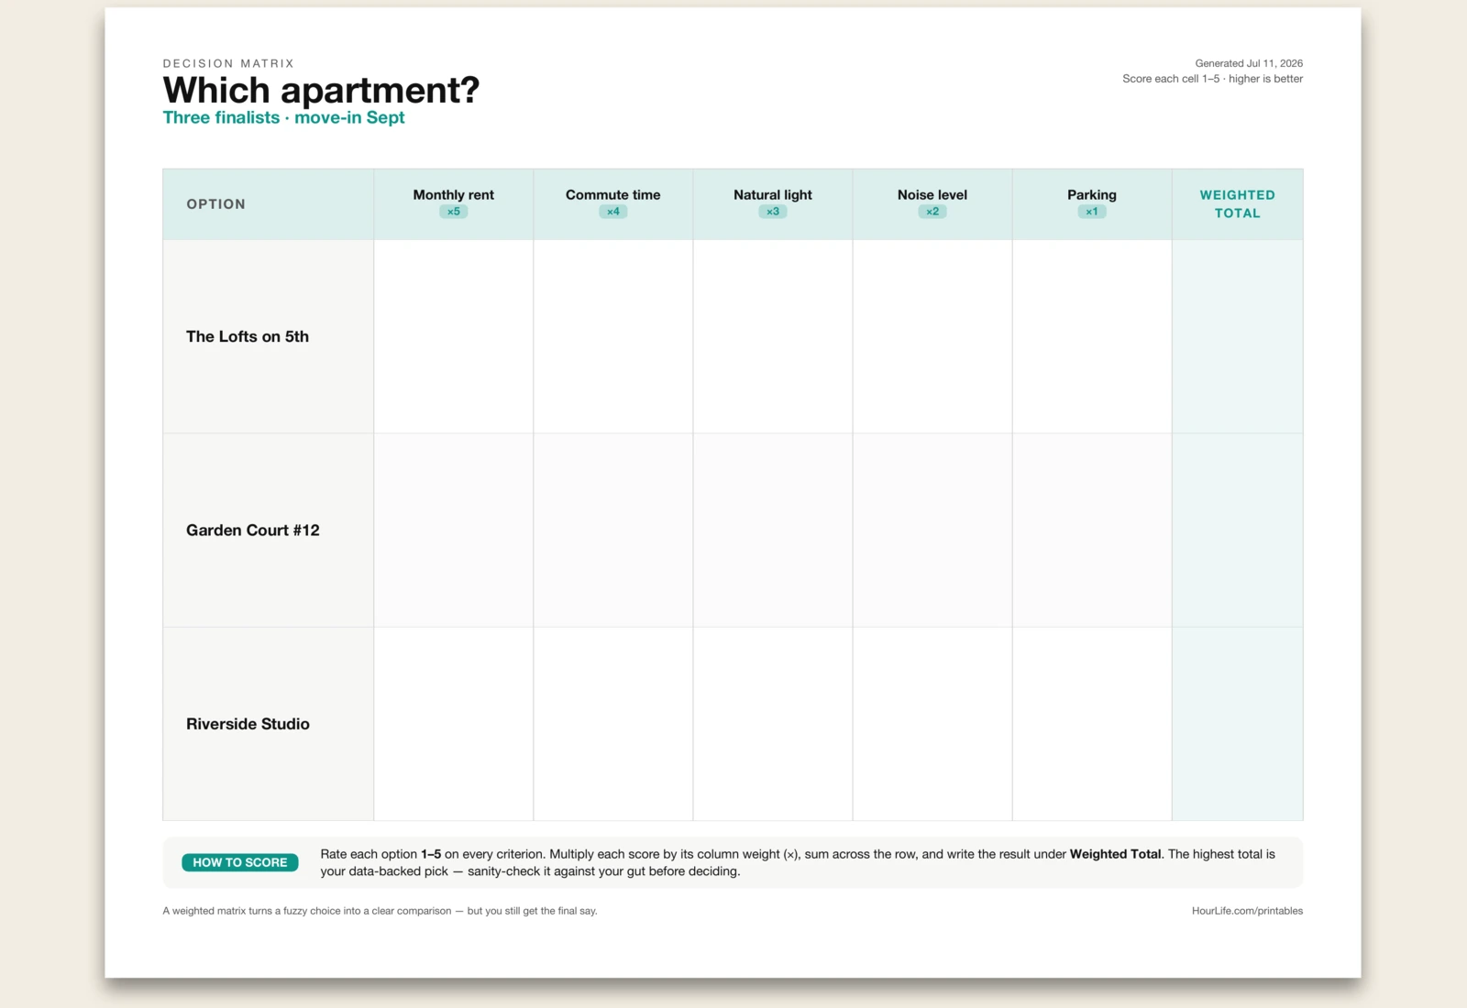Click the 'Rate each option 1–5' instructions

[x=798, y=862]
